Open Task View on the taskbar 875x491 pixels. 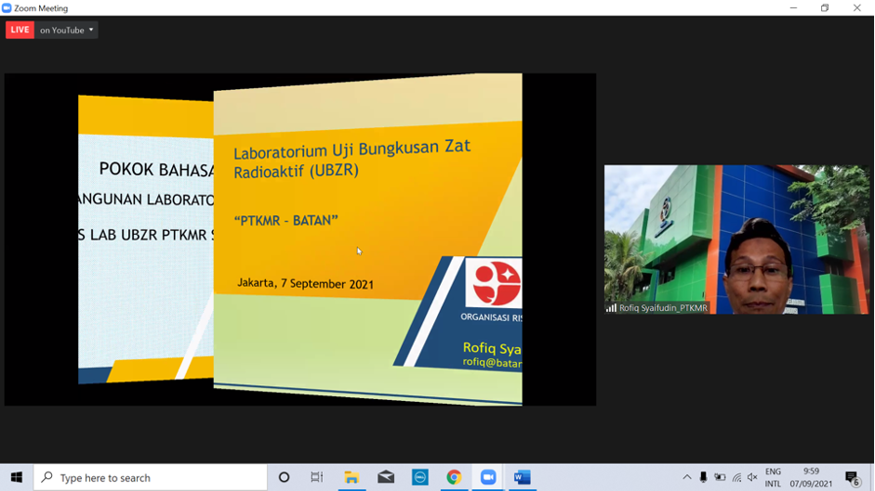pyautogui.click(x=317, y=478)
